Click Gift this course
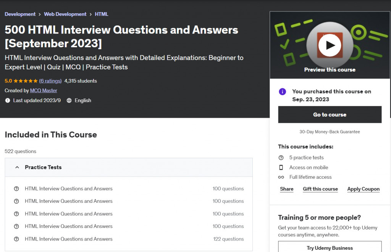The width and height of the screenshot is (391, 252). coord(320,189)
